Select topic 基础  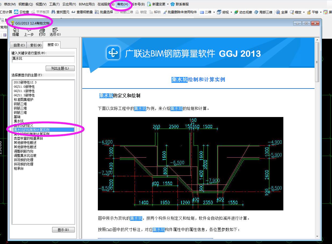tap(17, 117)
